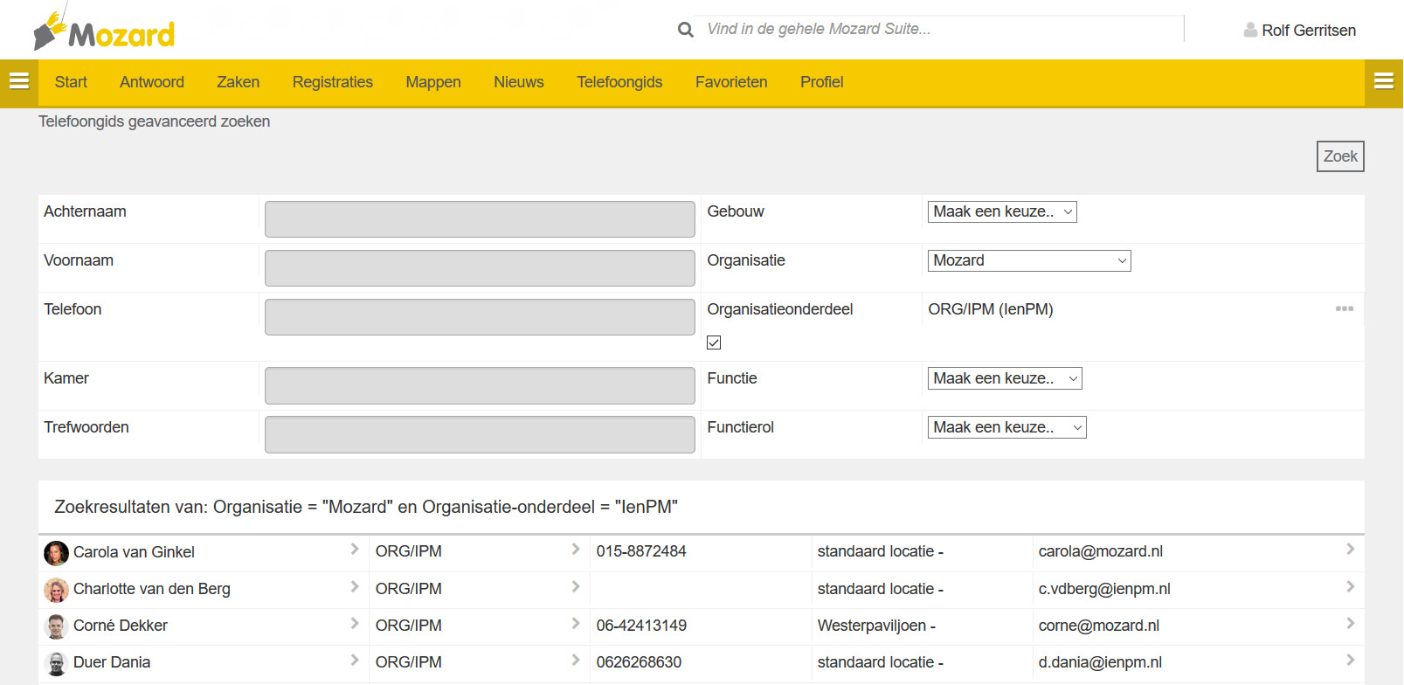Focus the Achternaam input field
The image size is (1404, 685).
coord(480,219)
